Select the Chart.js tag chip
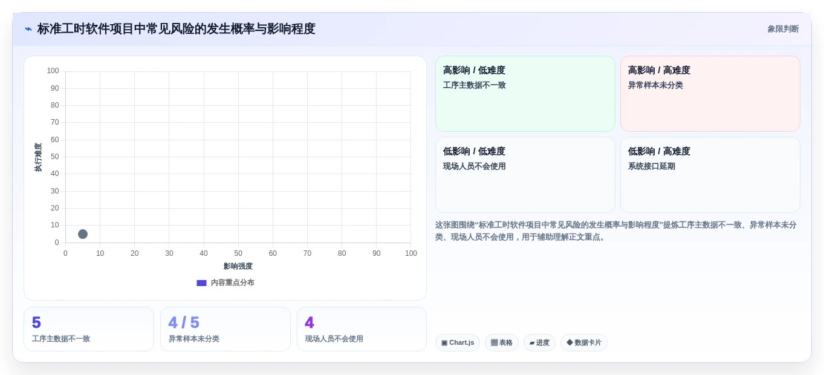 click(x=458, y=342)
